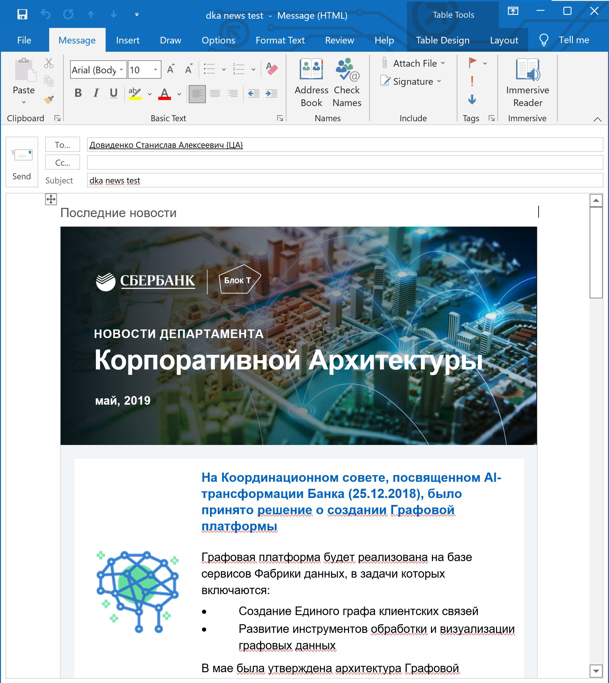This screenshot has height=683, width=609.
Task: Switch to the Insert tab
Action: coord(128,40)
